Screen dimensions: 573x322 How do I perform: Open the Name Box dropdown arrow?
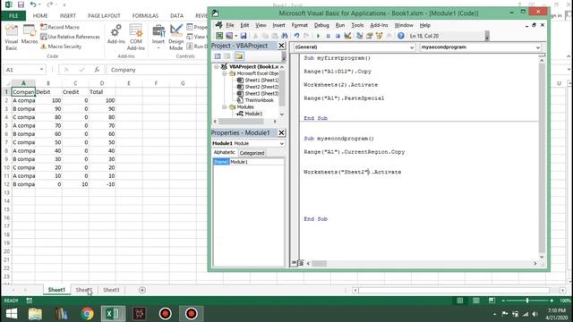click(41, 70)
